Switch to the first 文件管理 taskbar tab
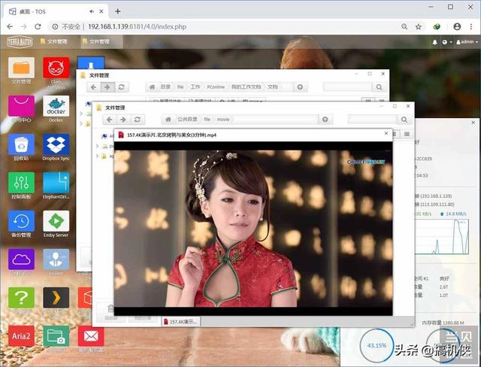Image resolution: width=481 pixels, height=367 pixels. pyautogui.click(x=53, y=41)
